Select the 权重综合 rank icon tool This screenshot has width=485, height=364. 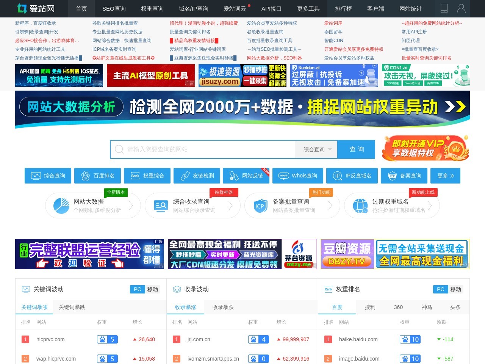[x=147, y=176]
